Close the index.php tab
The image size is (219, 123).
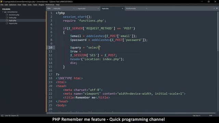click(x=74, y=9)
